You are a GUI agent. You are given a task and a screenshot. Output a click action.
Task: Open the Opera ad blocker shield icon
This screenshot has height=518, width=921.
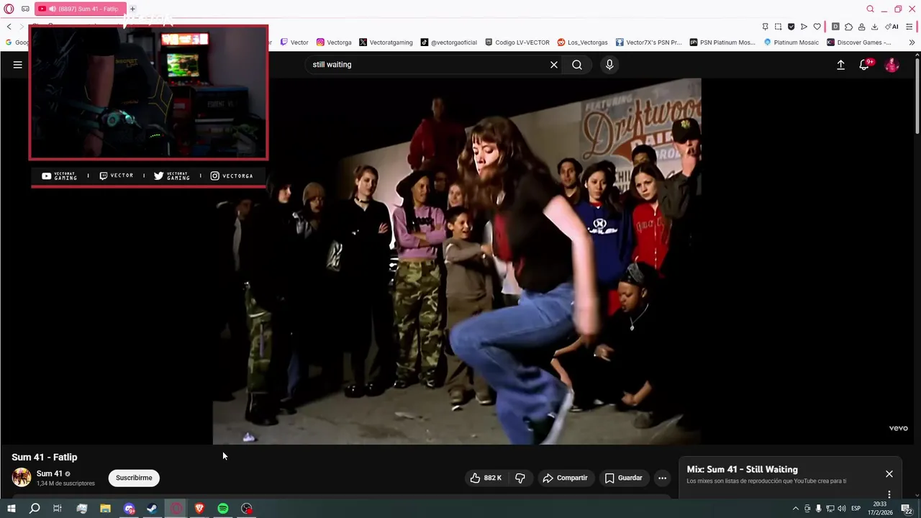791,27
